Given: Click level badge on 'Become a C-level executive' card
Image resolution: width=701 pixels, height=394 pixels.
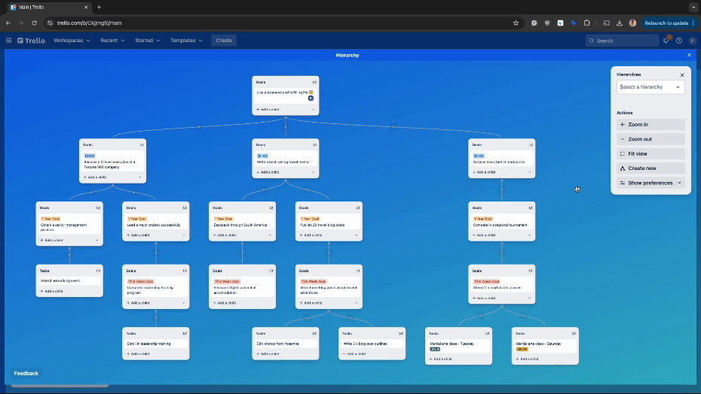Looking at the screenshot, I should [x=142, y=145].
